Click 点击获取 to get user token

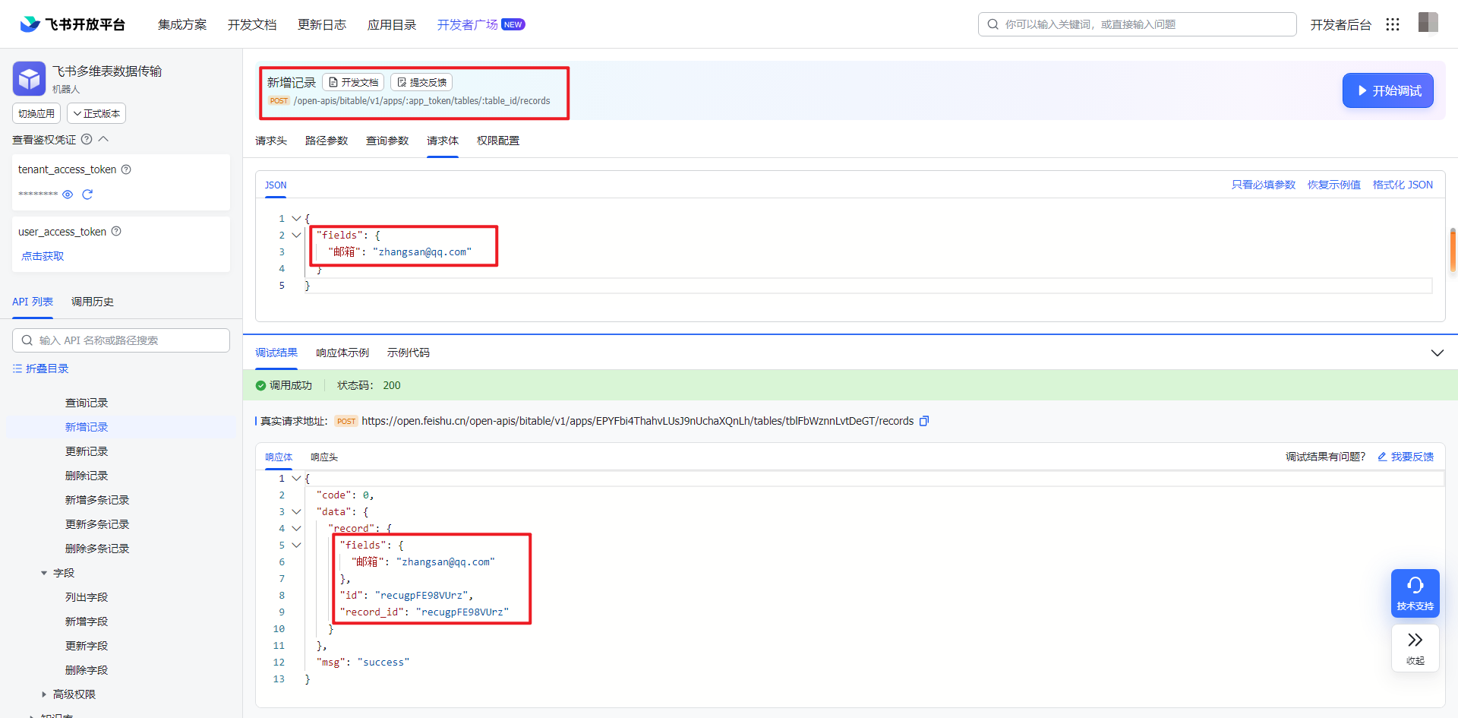coord(43,256)
